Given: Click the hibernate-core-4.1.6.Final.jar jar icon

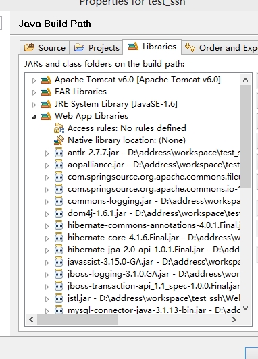Looking at the screenshot, I should [59, 238].
